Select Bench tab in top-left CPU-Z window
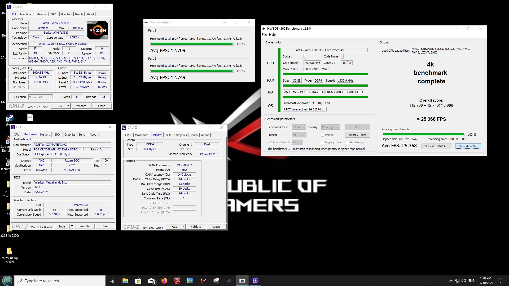 [79, 14]
